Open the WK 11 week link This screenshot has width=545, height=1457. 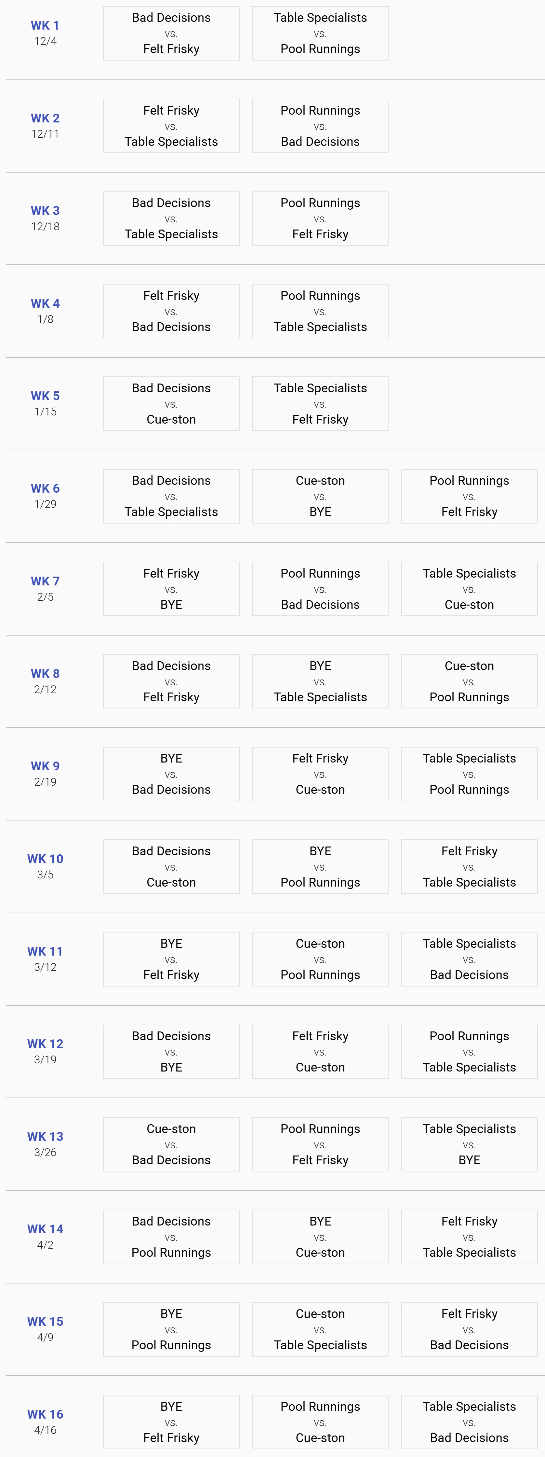[x=45, y=951]
